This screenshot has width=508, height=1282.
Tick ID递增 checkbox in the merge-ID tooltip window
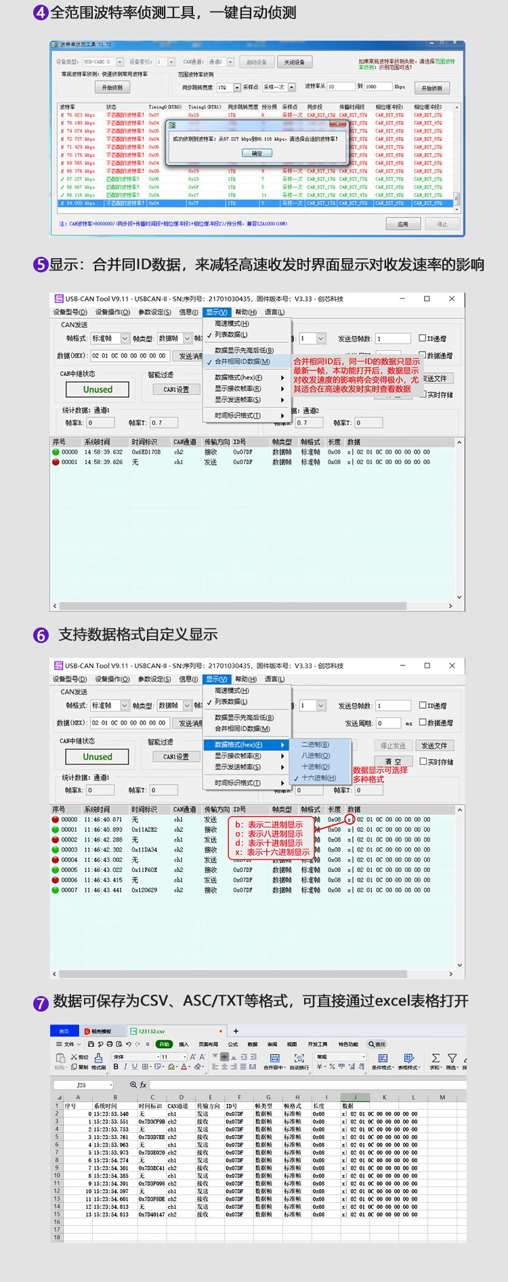[x=423, y=338]
